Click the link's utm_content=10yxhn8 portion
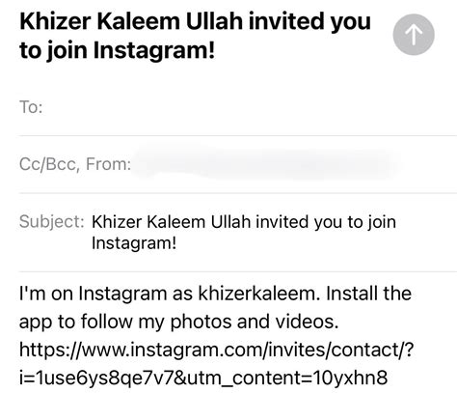Viewport: 457px width, 393px height. coord(287,378)
